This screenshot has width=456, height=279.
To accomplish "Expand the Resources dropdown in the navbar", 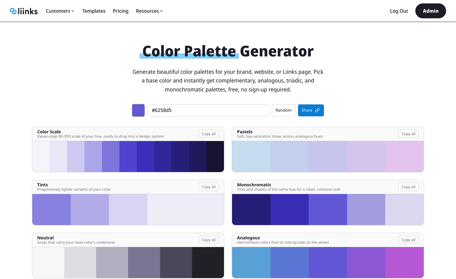I will pos(149,11).
